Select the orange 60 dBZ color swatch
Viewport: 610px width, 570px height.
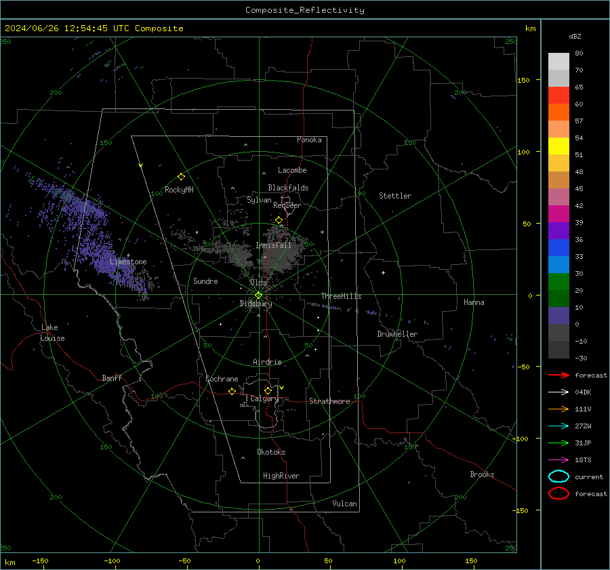click(x=558, y=112)
